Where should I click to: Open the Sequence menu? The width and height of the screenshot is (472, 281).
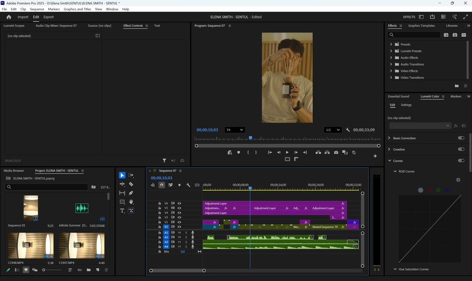pos(37,9)
